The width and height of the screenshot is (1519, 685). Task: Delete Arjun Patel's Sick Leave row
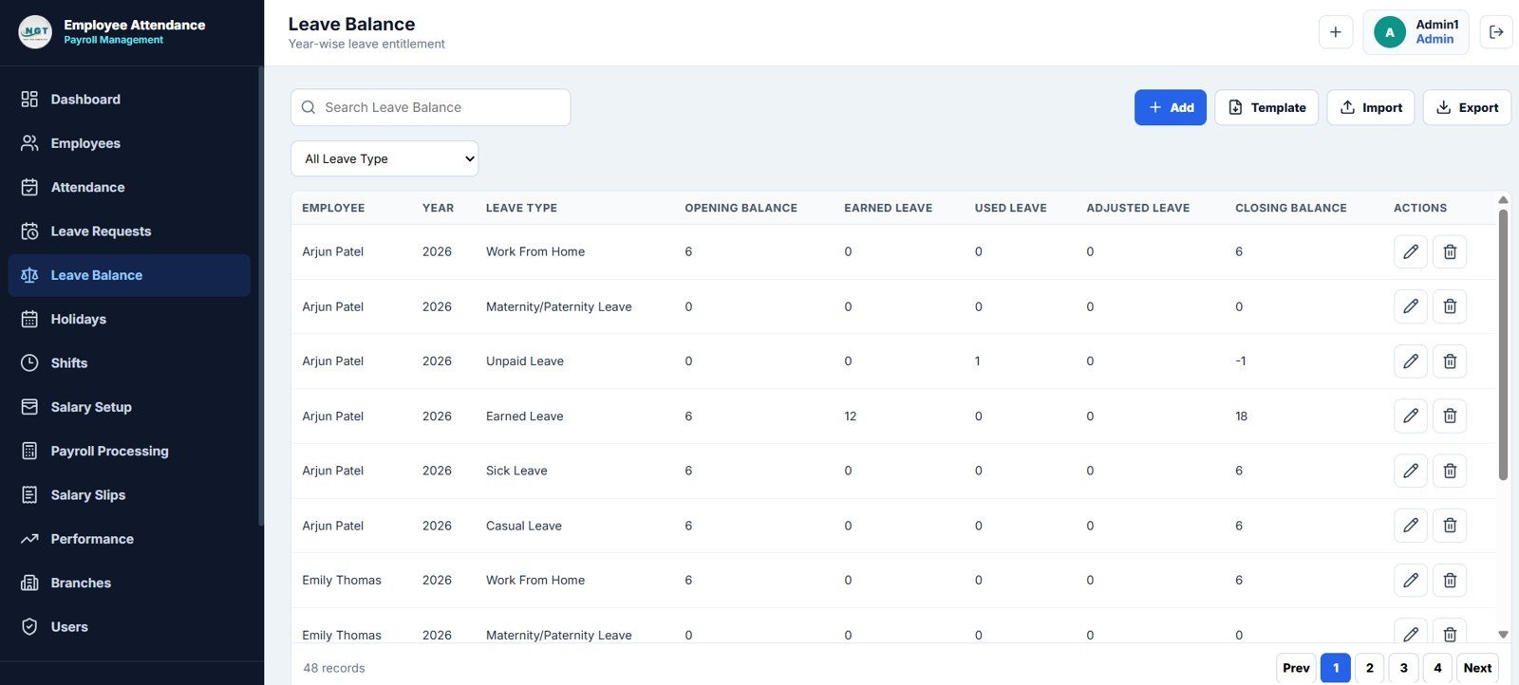[x=1450, y=471]
